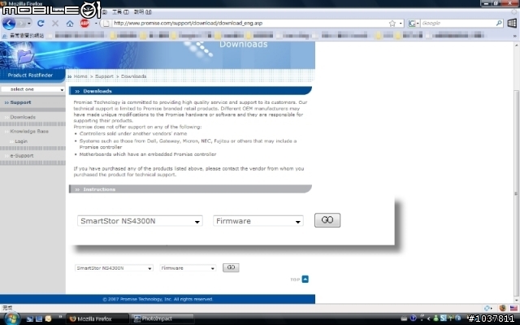Click the status bar sync/refresh icon
This screenshot has width=520, height=325.
487,308
